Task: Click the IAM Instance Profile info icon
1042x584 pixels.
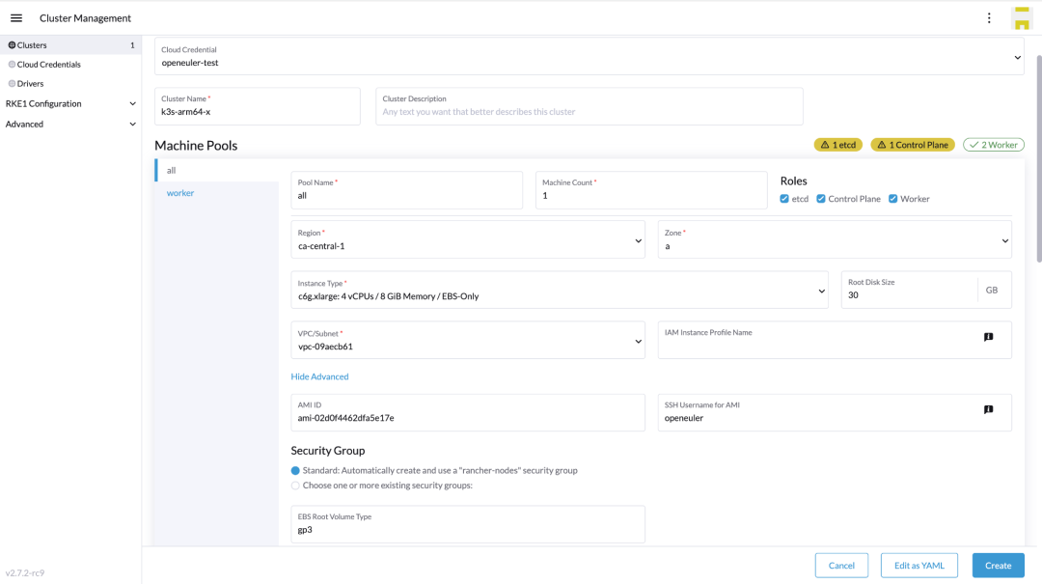Action: point(988,337)
